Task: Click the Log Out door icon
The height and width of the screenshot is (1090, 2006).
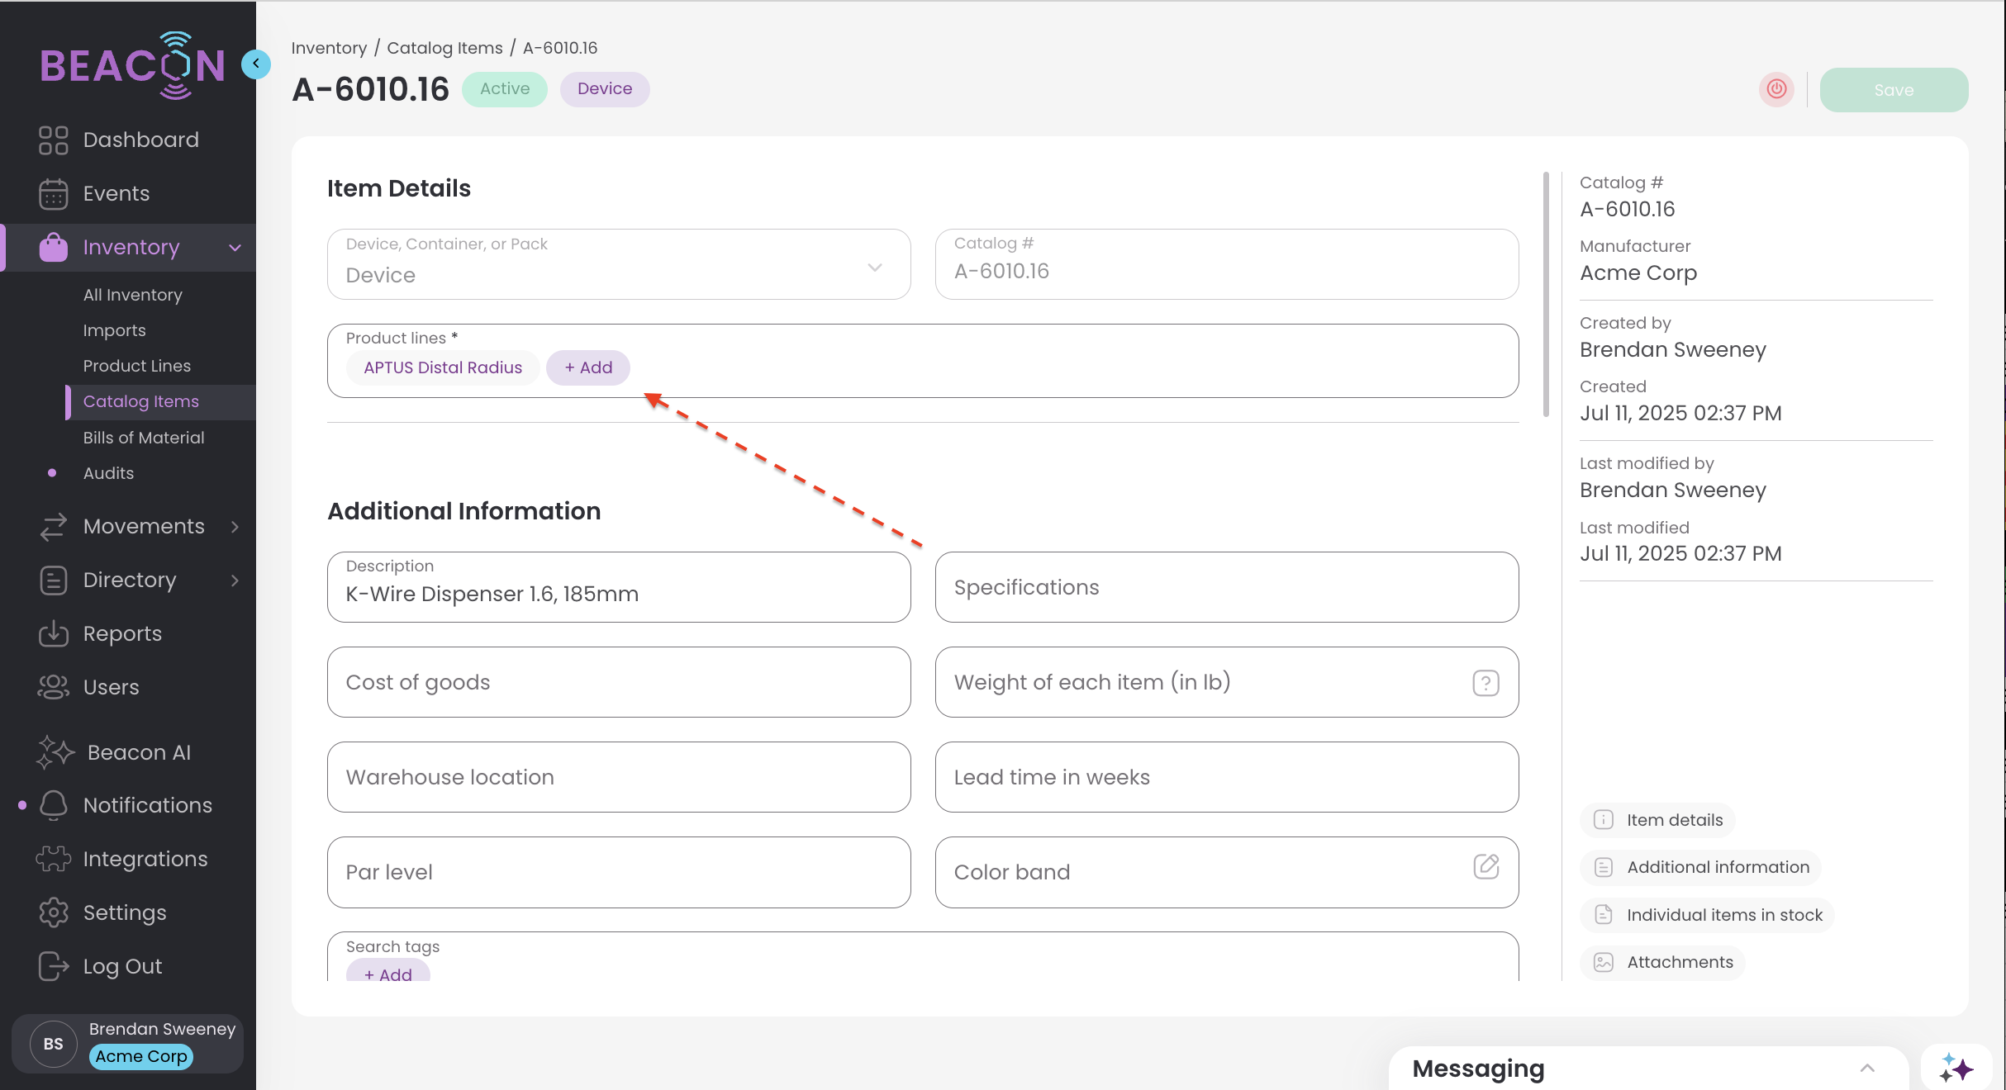Action: coord(53,966)
